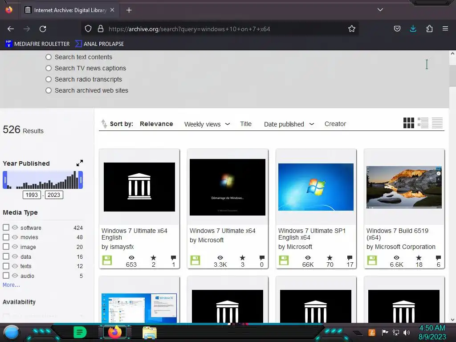Image resolution: width=456 pixels, height=342 pixels.
Task: Click the site padlock security icon
Action: [101, 29]
